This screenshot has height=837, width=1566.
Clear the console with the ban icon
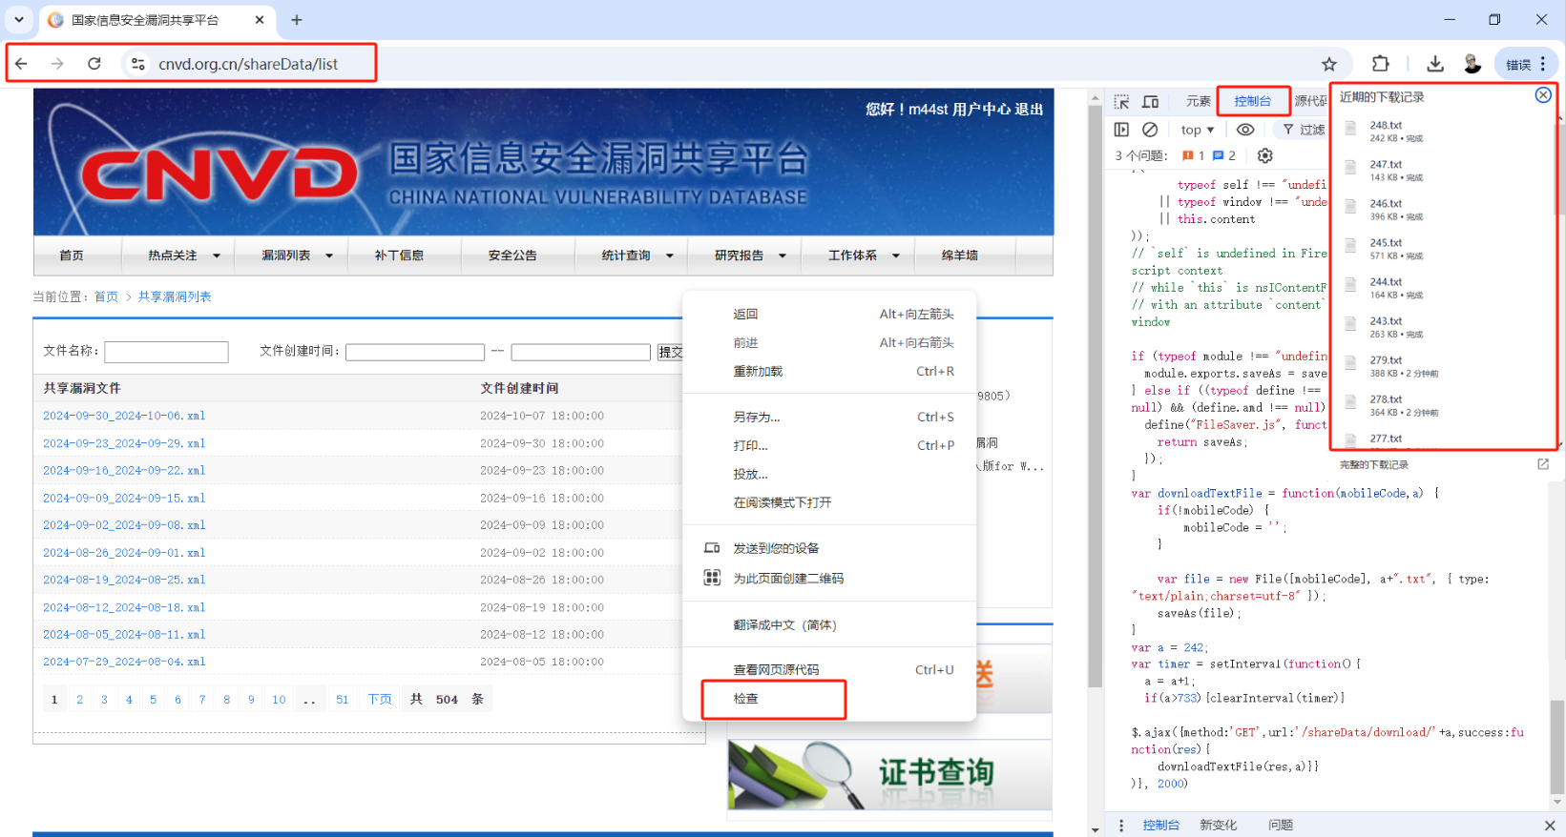click(x=1150, y=130)
